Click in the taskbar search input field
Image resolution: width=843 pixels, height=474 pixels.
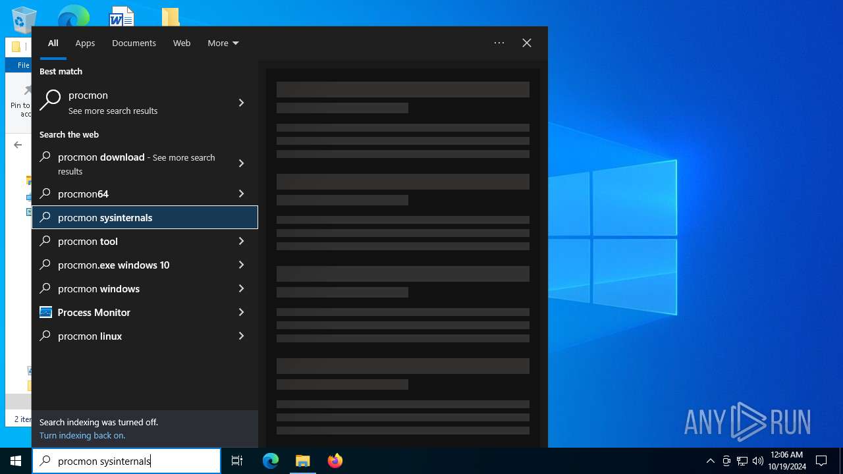[x=126, y=461]
